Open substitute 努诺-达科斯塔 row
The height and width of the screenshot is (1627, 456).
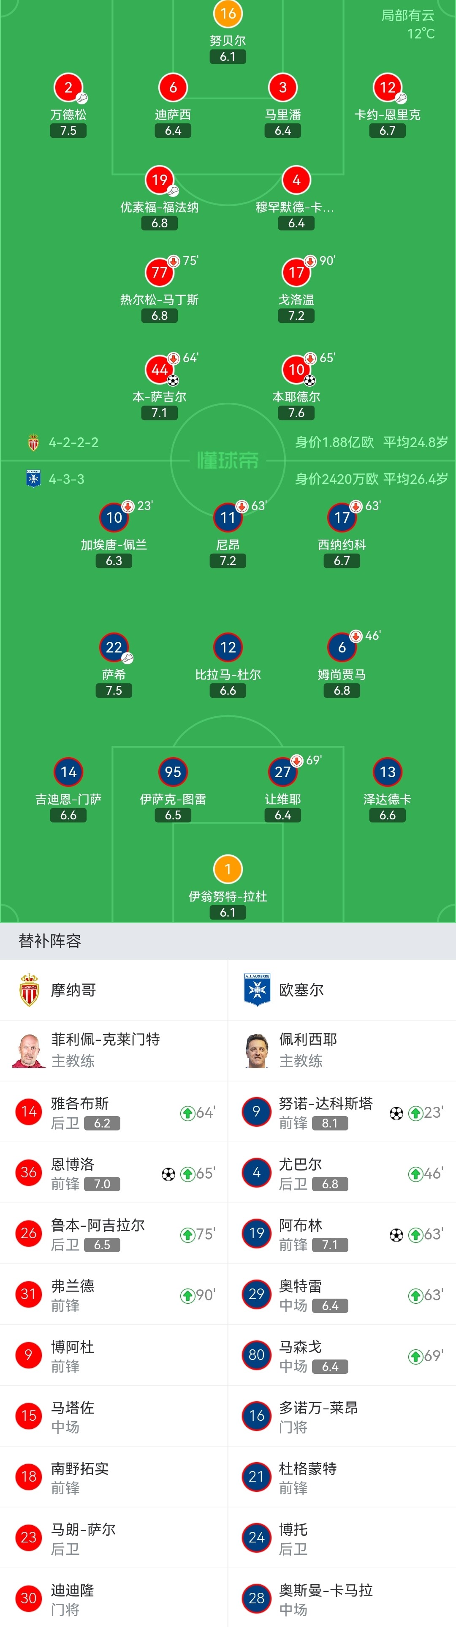(342, 1111)
